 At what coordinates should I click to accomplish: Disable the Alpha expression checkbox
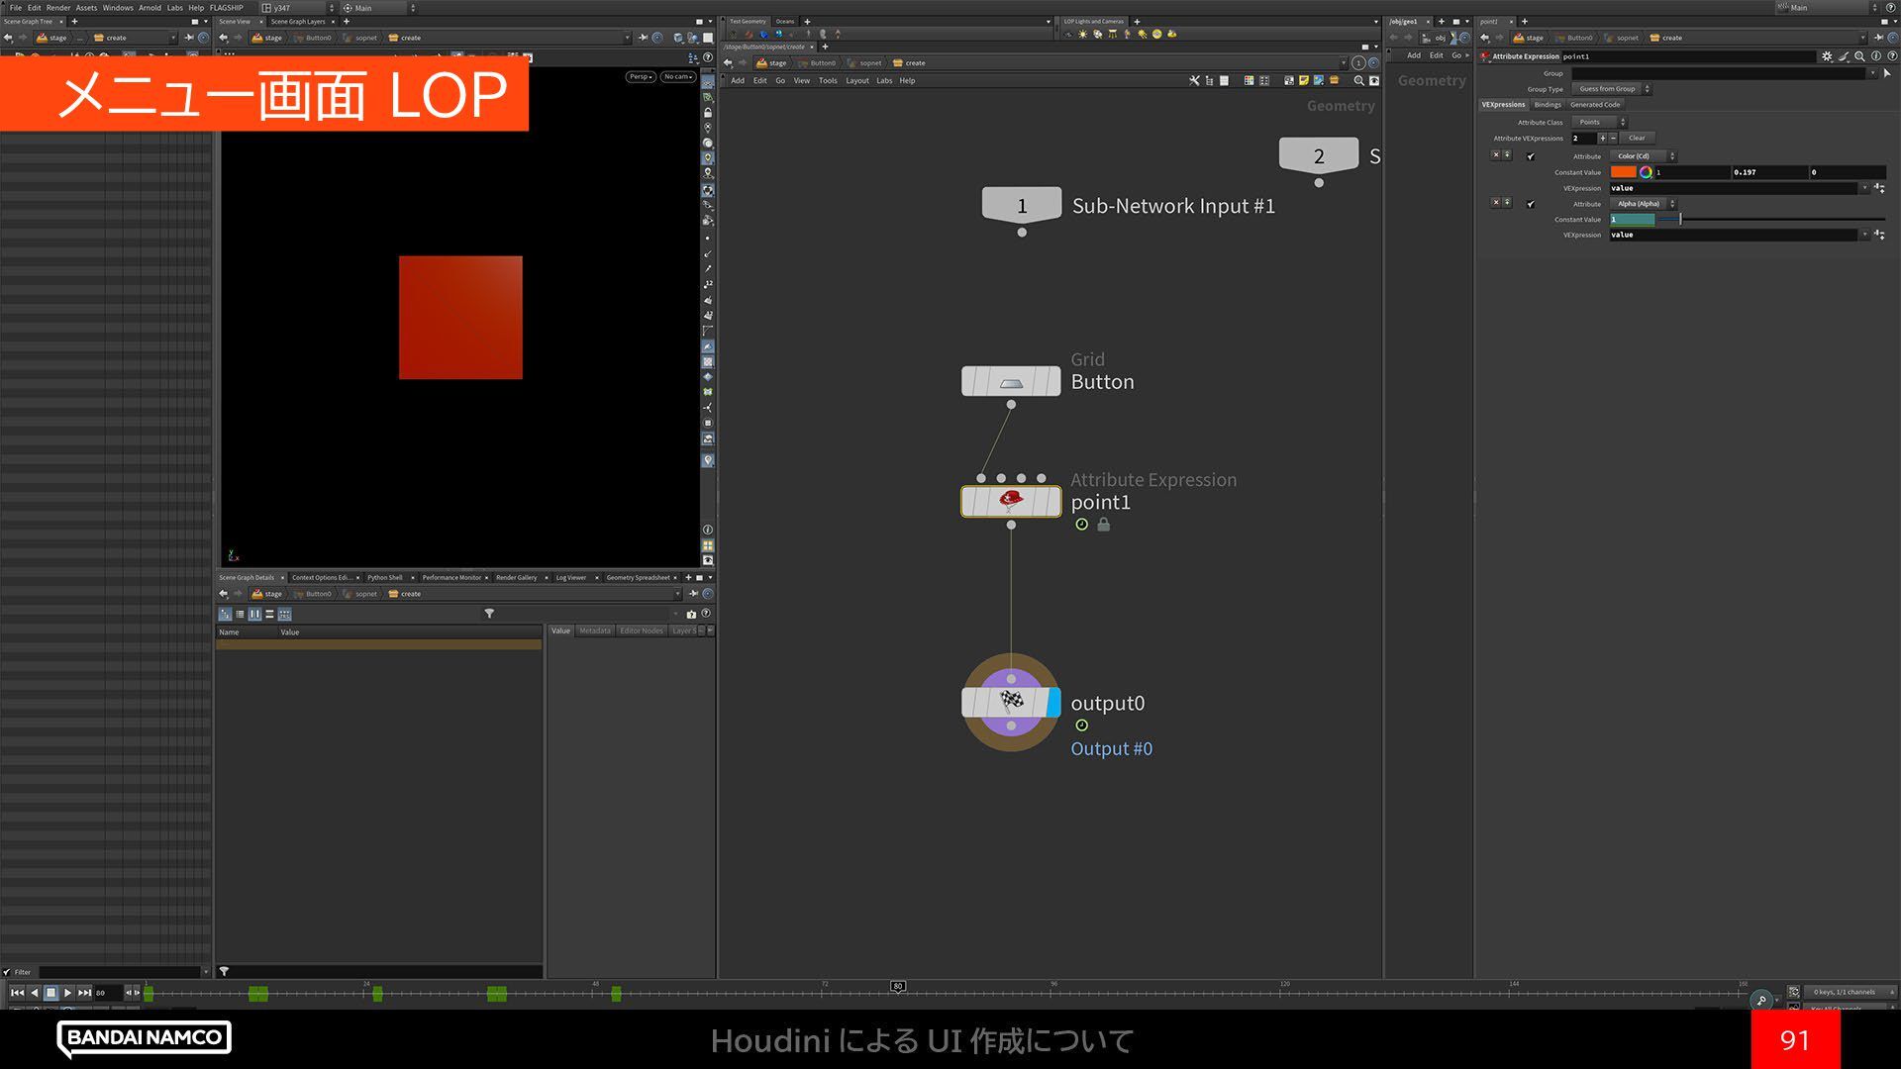[x=1531, y=204]
